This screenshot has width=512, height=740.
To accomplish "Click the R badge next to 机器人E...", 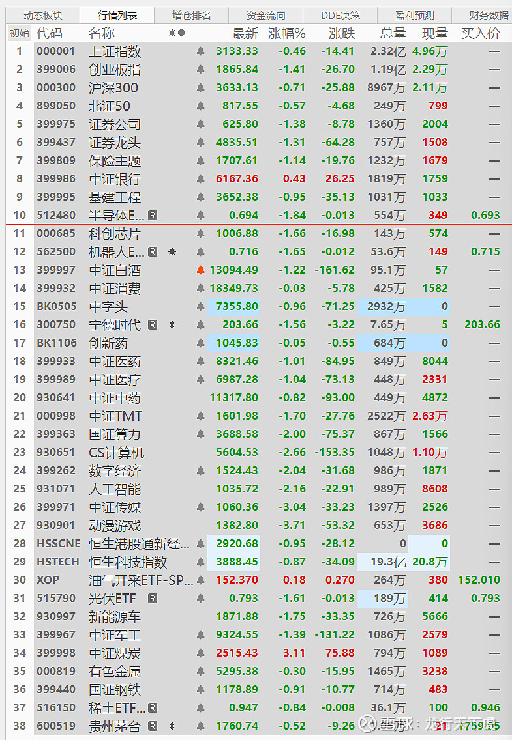I will pos(153,252).
